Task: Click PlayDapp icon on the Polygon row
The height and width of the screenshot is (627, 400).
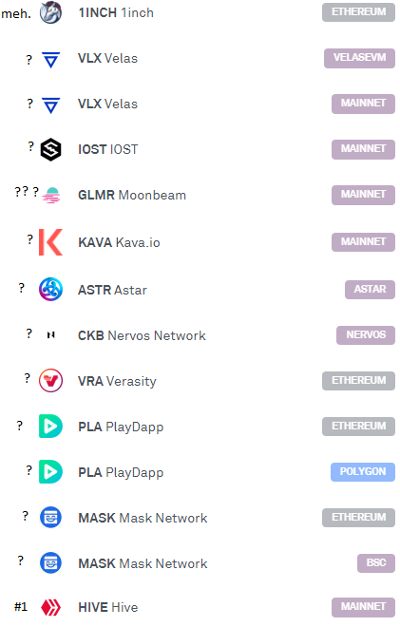Action: pyautogui.click(x=50, y=472)
